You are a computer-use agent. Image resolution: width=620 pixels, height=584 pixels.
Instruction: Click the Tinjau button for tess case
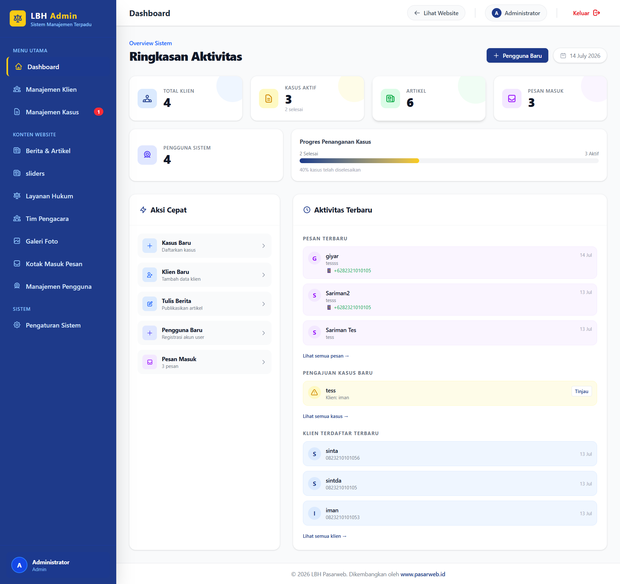(581, 391)
